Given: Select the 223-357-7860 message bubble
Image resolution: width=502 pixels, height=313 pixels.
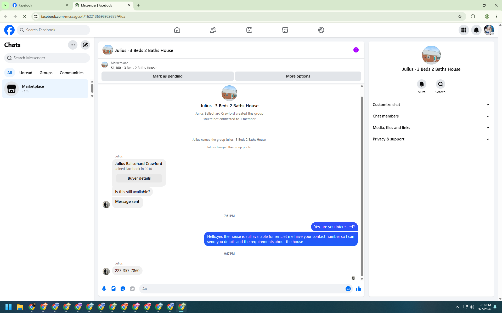Looking at the screenshot, I should (127, 271).
